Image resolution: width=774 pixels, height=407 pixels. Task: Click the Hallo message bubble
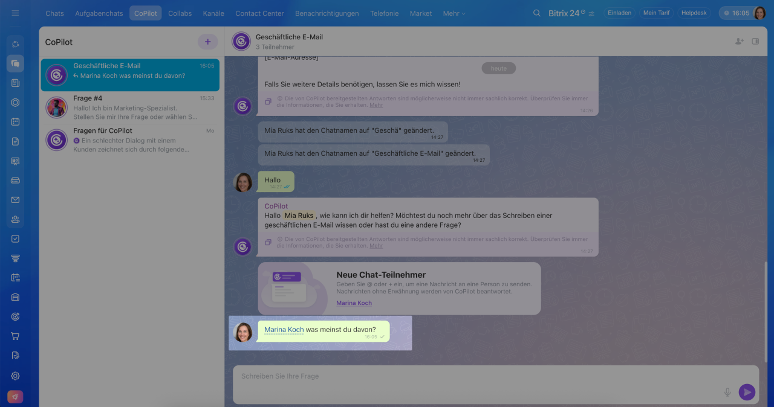click(x=276, y=182)
